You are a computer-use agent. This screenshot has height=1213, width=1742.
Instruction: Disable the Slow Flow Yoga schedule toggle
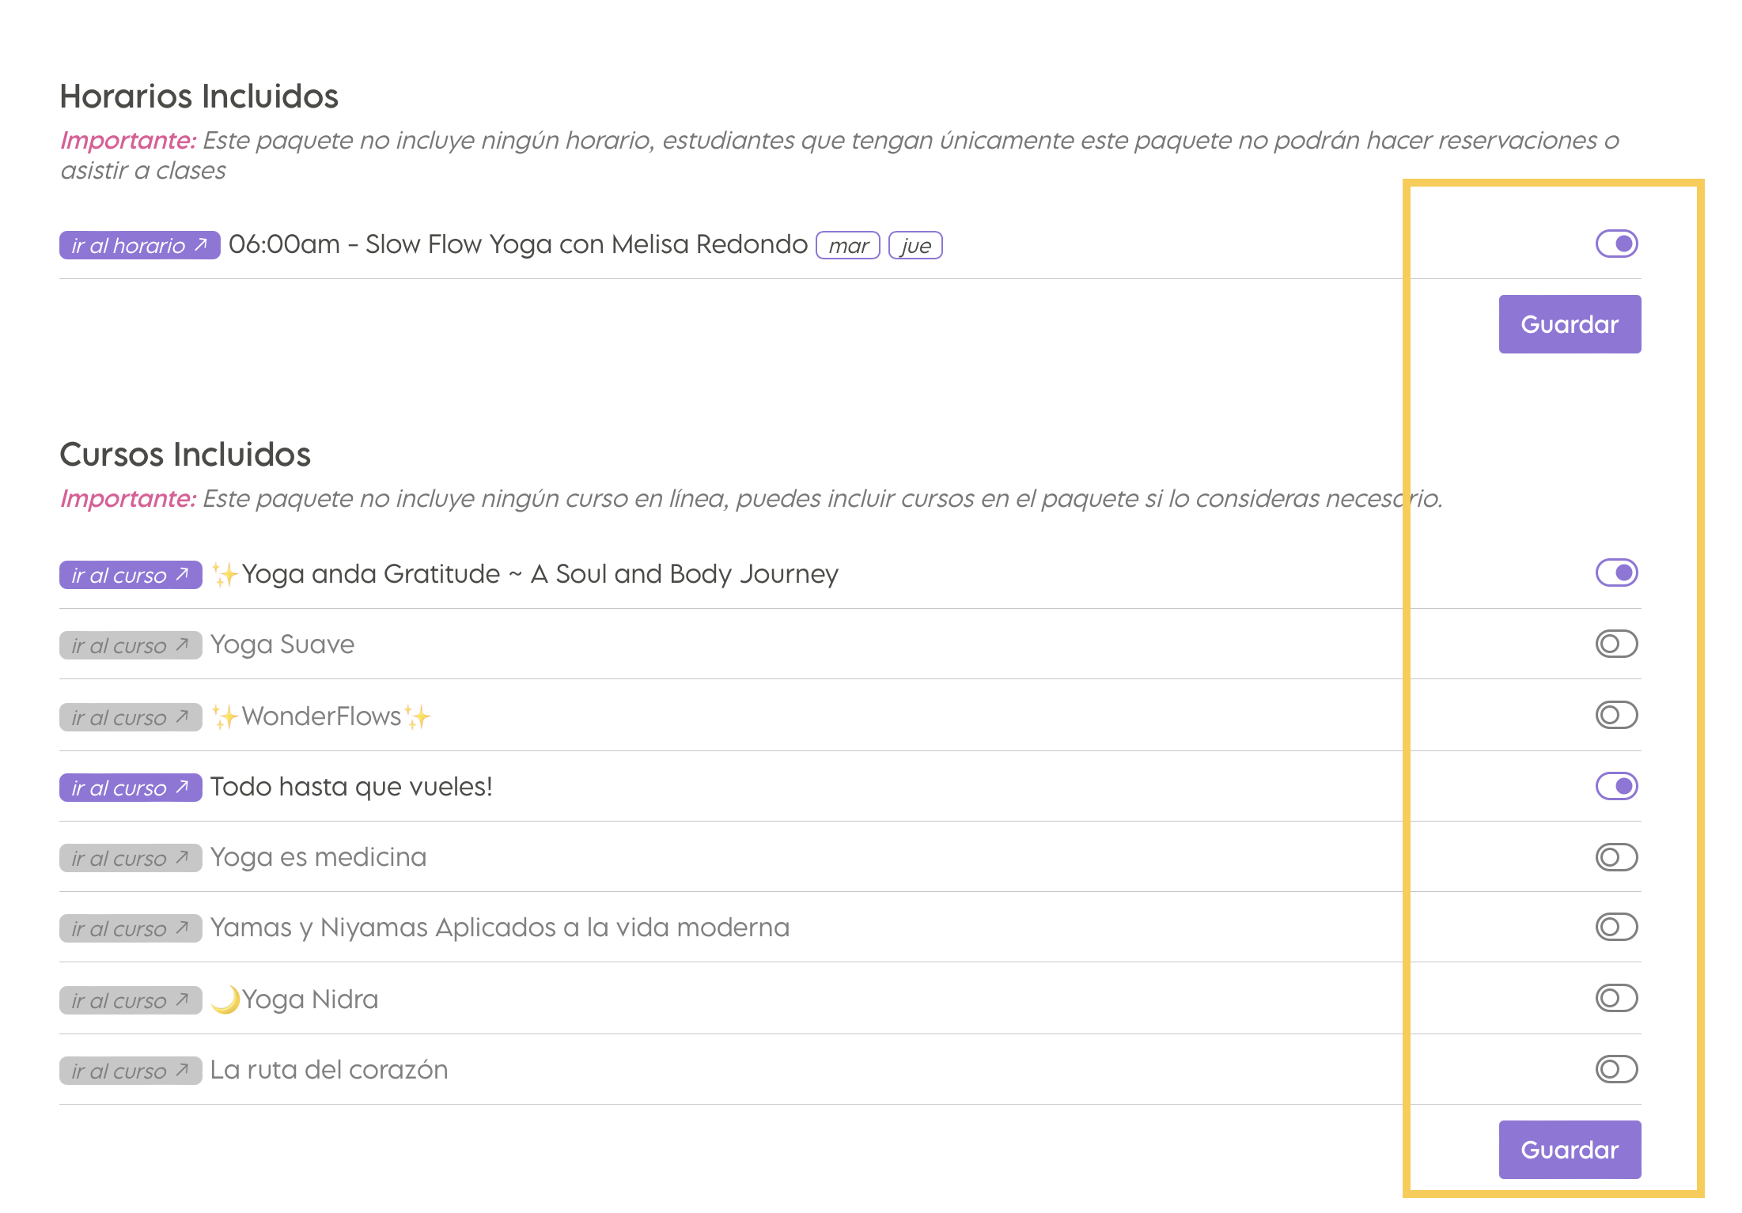(1616, 244)
